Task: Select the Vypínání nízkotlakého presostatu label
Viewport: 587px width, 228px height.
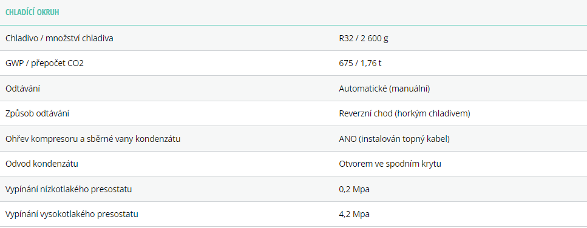Action: pos(69,190)
